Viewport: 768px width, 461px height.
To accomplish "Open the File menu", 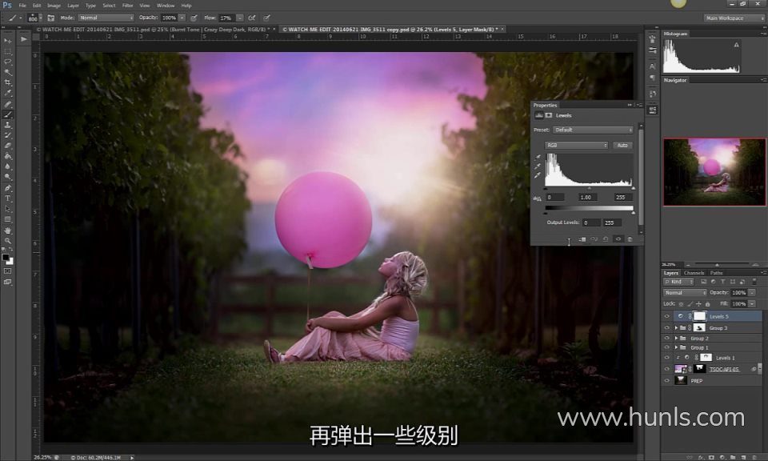I will point(22,6).
